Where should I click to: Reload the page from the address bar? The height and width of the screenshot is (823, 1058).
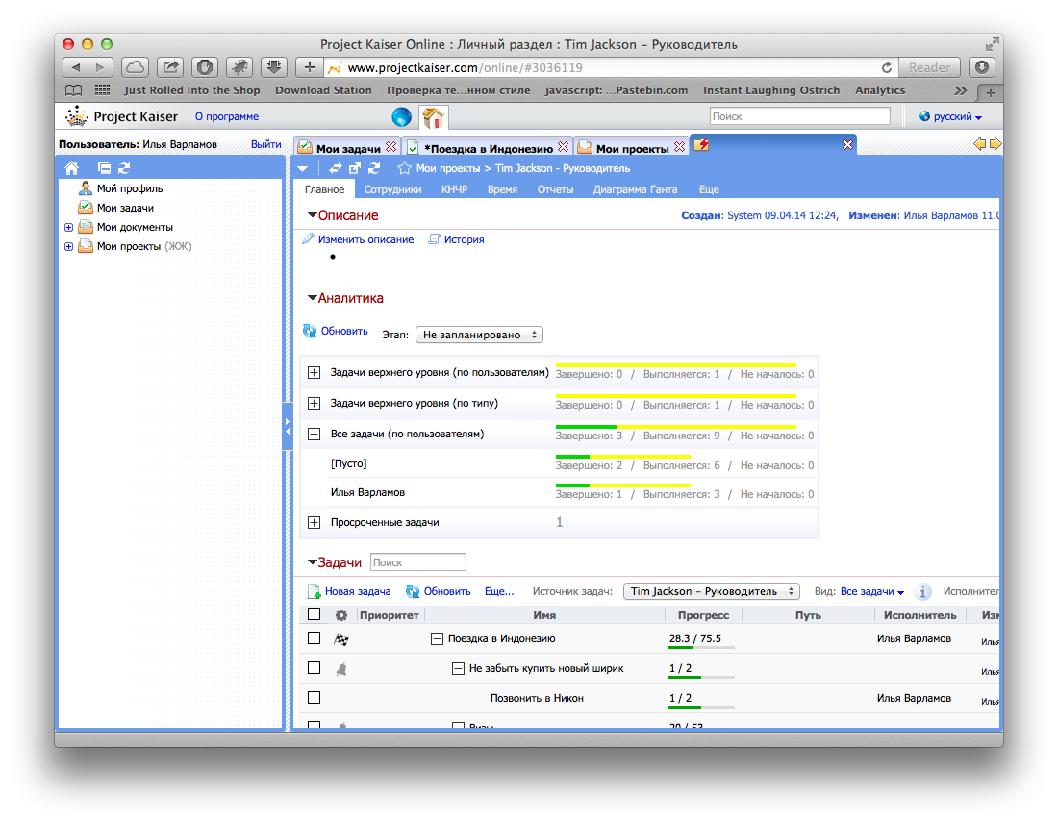point(887,67)
